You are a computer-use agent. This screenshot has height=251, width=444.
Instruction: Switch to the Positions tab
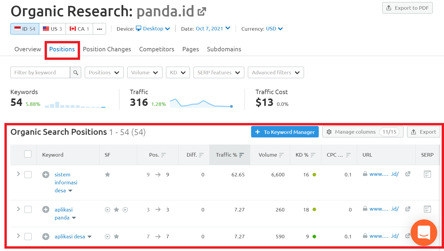62,49
